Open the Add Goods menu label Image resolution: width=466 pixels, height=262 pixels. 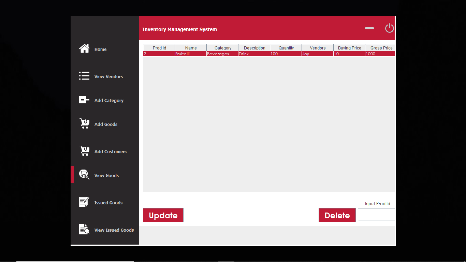[106, 125]
